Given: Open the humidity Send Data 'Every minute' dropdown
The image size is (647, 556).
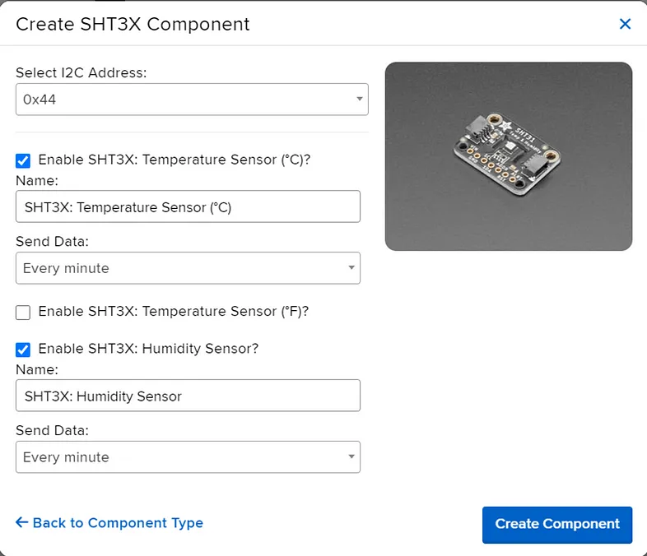Looking at the screenshot, I should click(x=188, y=457).
